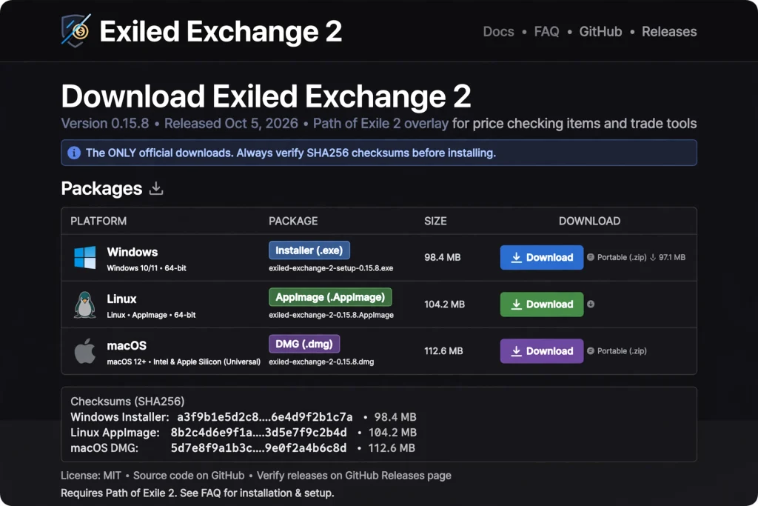Click the download icon beside Packages heading

tap(156, 188)
